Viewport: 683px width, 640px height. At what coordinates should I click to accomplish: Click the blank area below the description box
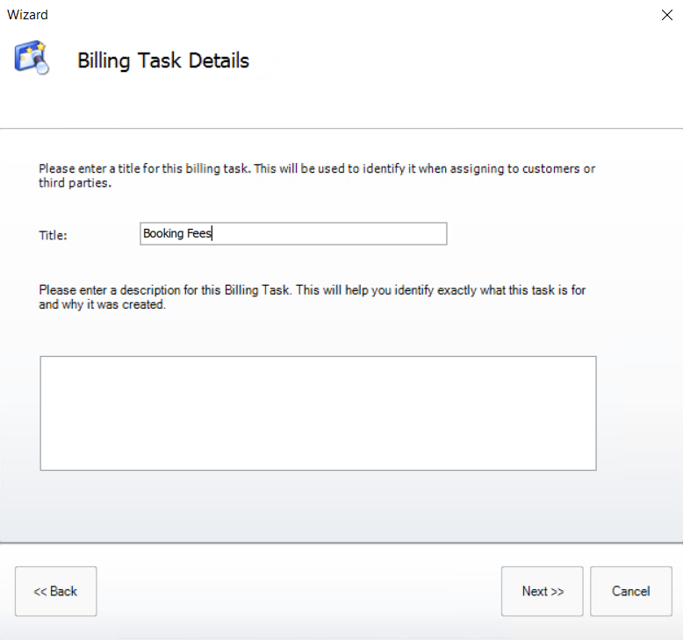[318, 504]
